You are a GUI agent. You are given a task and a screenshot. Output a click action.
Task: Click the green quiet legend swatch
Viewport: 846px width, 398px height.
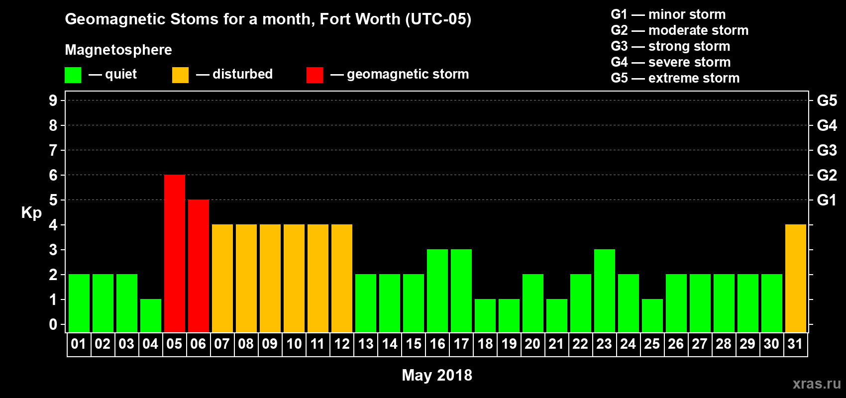tap(73, 75)
